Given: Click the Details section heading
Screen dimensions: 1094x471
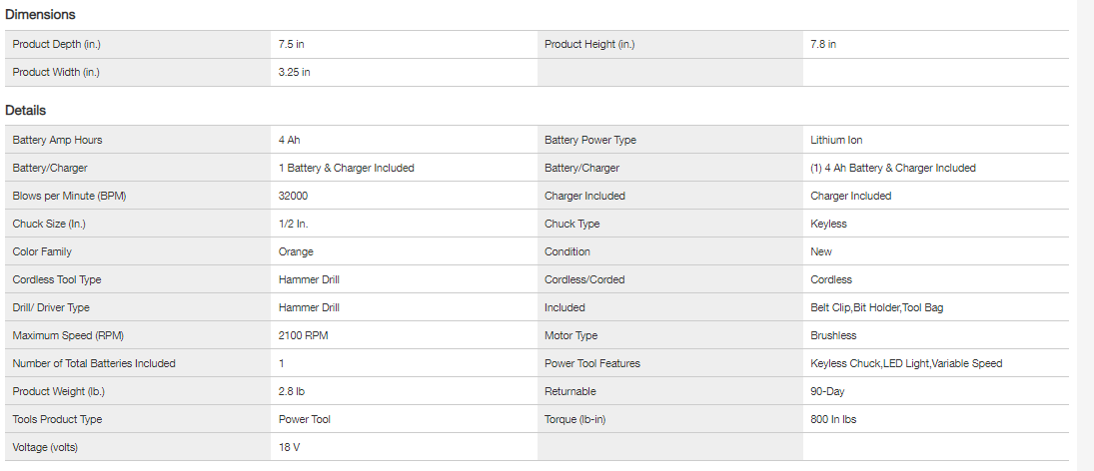Looking at the screenshot, I should 26,111.
